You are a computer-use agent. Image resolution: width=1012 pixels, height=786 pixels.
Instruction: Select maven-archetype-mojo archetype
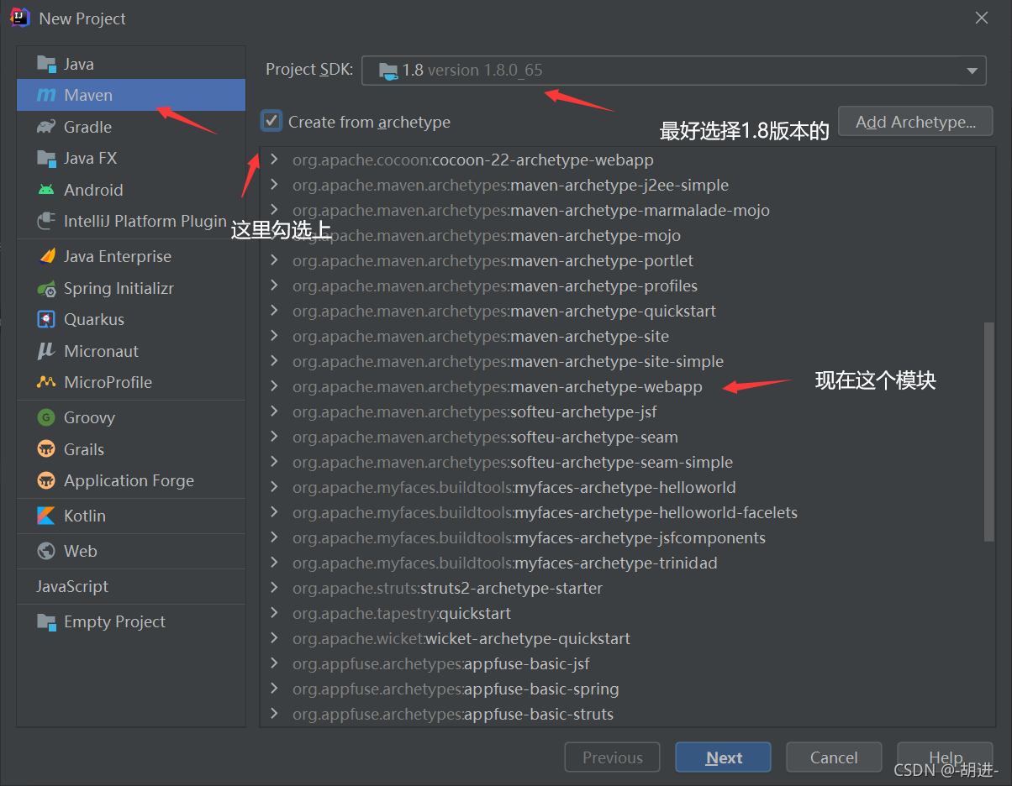pyautogui.click(x=487, y=235)
